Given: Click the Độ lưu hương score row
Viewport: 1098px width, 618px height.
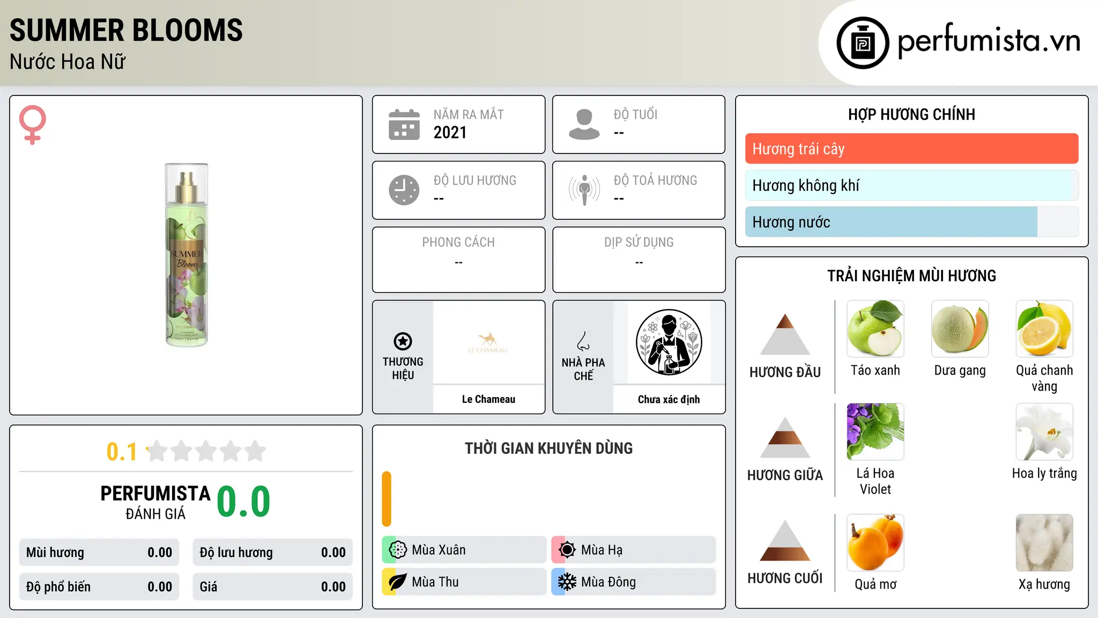Looking at the screenshot, I should (x=272, y=553).
